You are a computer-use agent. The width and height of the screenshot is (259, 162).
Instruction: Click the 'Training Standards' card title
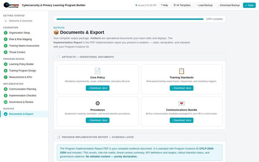[182, 77]
